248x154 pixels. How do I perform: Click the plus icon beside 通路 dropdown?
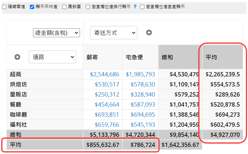pos(17,57)
